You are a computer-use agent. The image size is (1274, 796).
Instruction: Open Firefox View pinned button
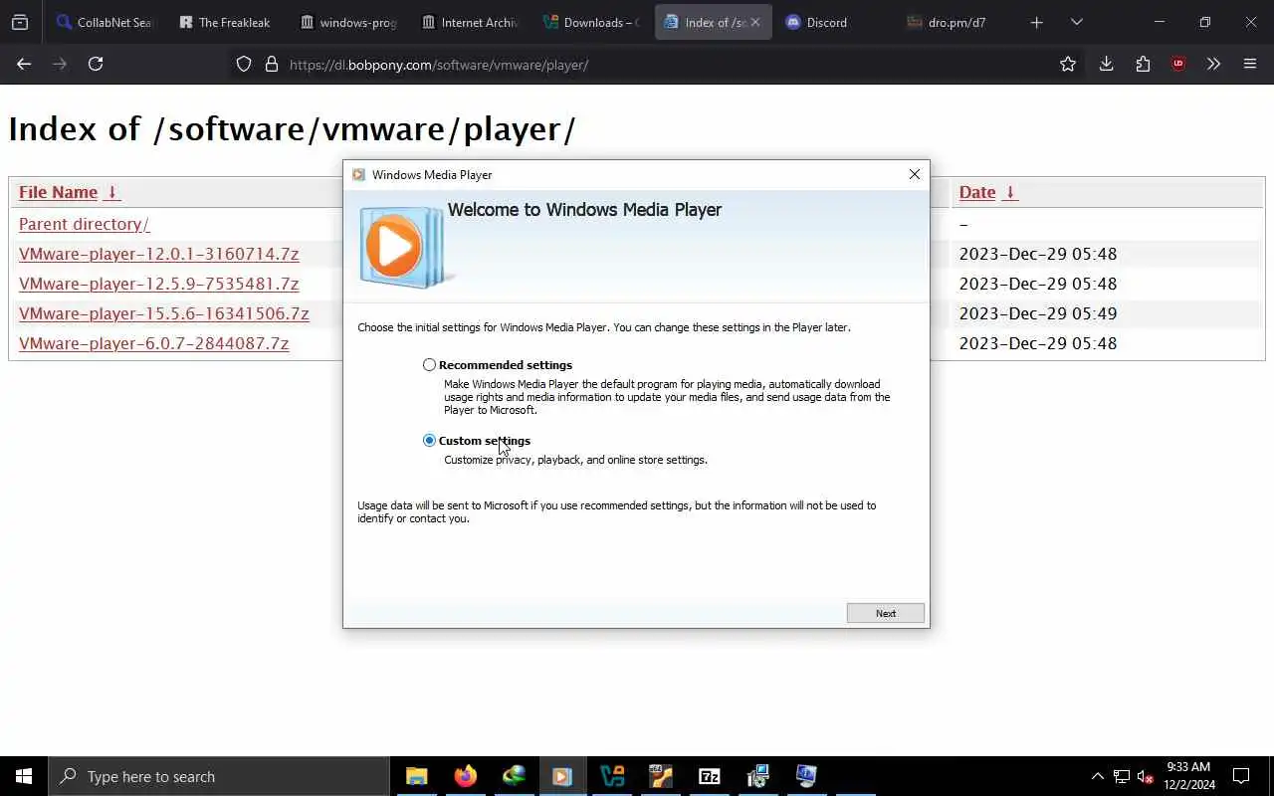point(20,22)
